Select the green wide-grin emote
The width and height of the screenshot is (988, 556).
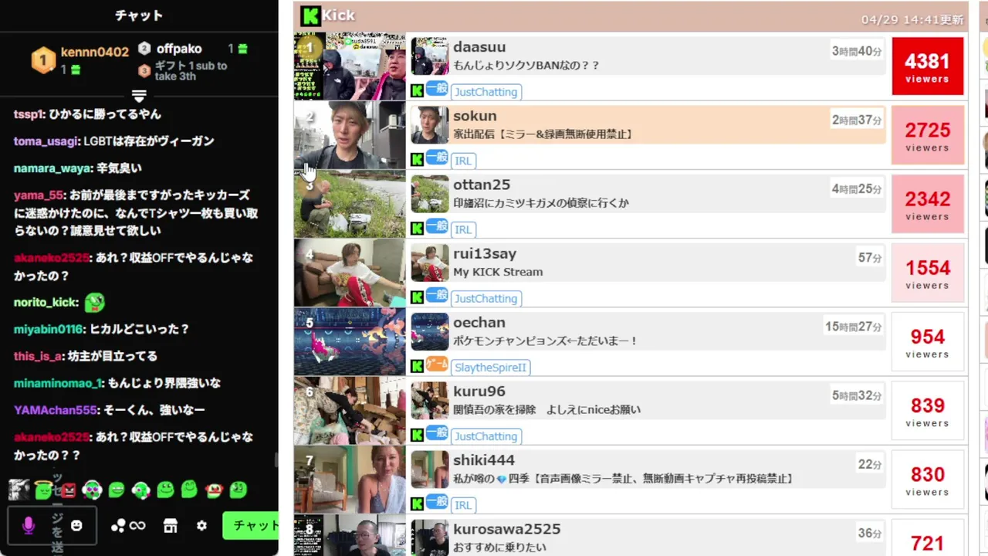pos(117,490)
